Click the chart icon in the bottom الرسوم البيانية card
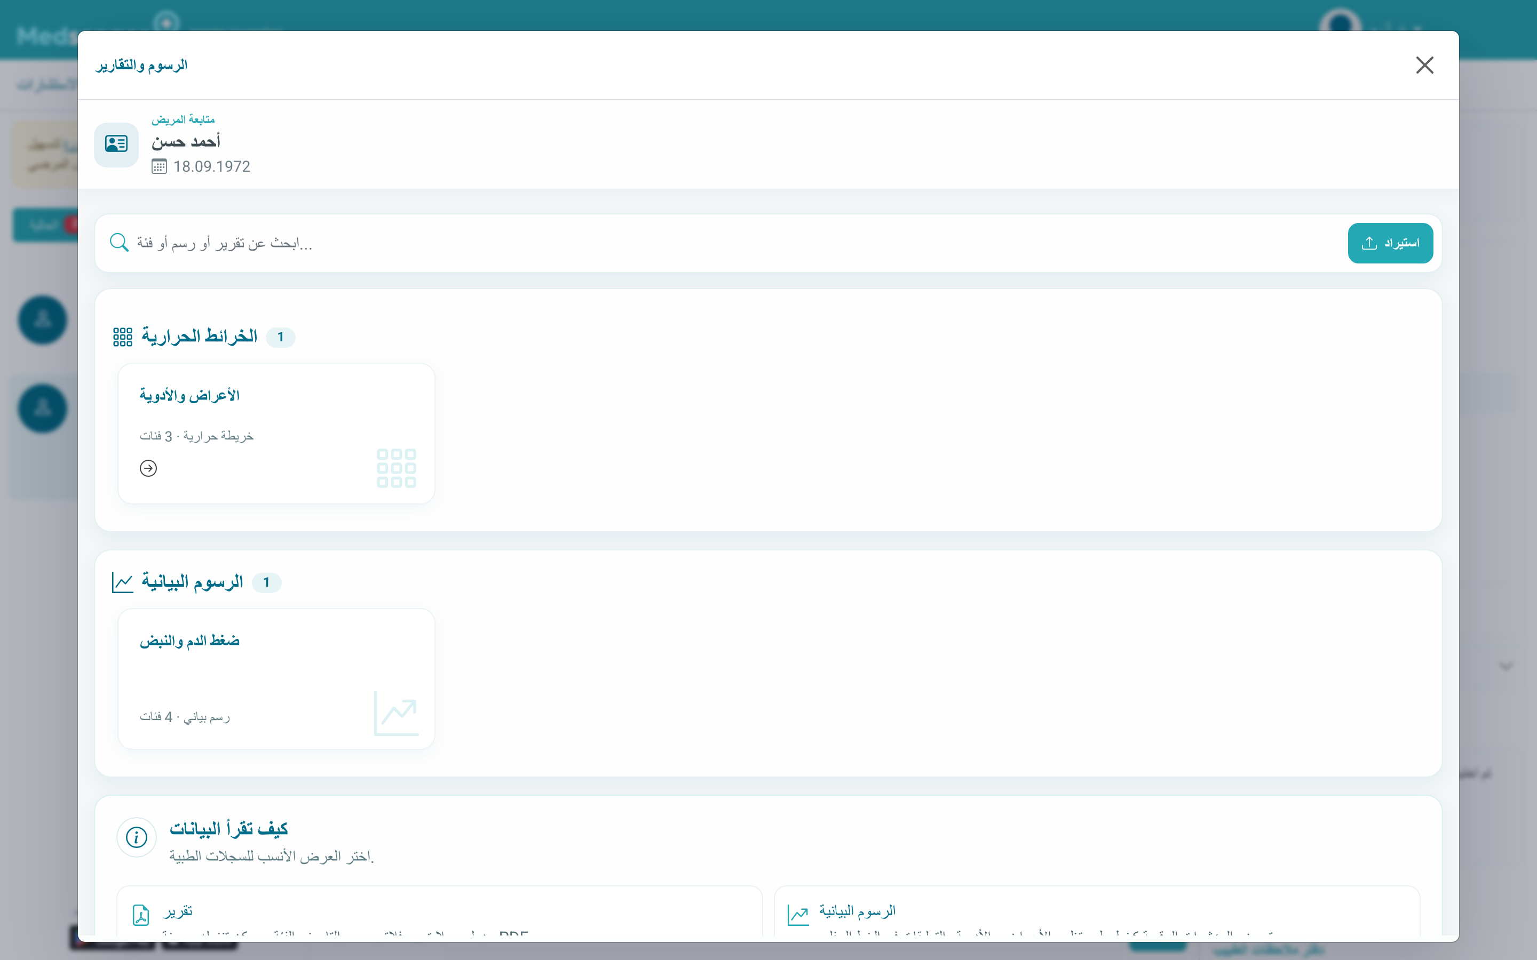Viewport: 1537px width, 960px height. [798, 915]
